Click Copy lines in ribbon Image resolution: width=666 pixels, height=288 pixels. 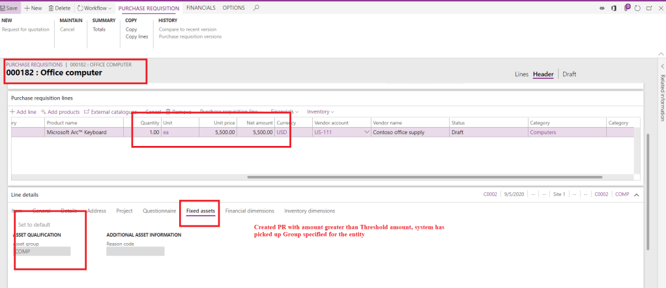pos(136,37)
